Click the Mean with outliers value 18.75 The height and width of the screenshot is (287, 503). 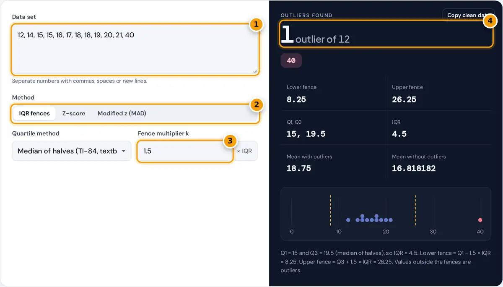(299, 168)
